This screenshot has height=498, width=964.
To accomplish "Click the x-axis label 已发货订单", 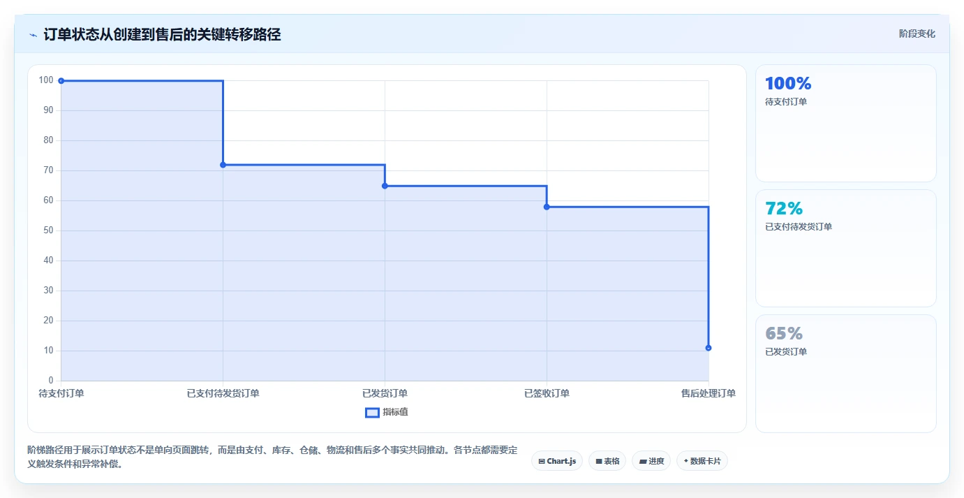I will 385,393.
